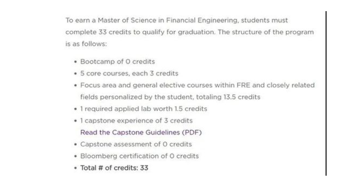Open the Read the Capstone Guidelines (PDF) link
Image resolution: width=359 pixels, height=183 pixels.
pos(141,133)
